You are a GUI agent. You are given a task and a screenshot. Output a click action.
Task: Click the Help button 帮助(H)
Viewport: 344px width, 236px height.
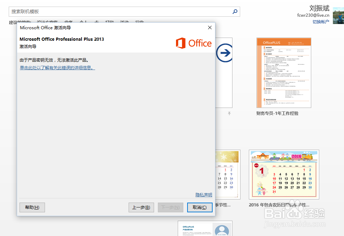coord(32,207)
